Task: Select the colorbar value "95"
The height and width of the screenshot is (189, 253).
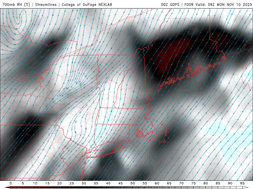Action: 242,183
